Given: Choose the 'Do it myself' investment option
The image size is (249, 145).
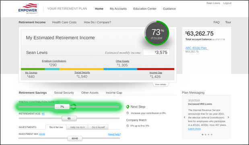Looking at the screenshot, I should [x=98, y=127].
